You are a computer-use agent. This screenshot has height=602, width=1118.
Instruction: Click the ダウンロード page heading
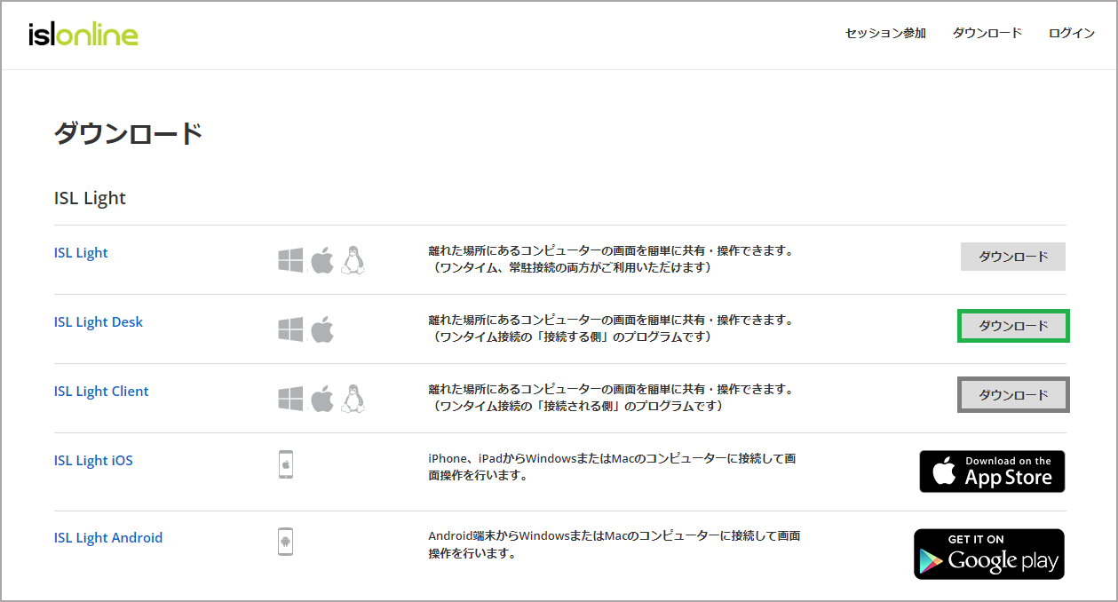pyautogui.click(x=129, y=133)
